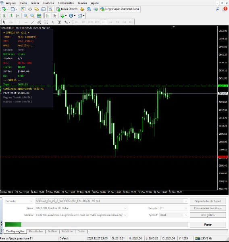The height and width of the screenshot is (242, 229).
Task: Draw a vertical line tool
Action: [19, 22]
